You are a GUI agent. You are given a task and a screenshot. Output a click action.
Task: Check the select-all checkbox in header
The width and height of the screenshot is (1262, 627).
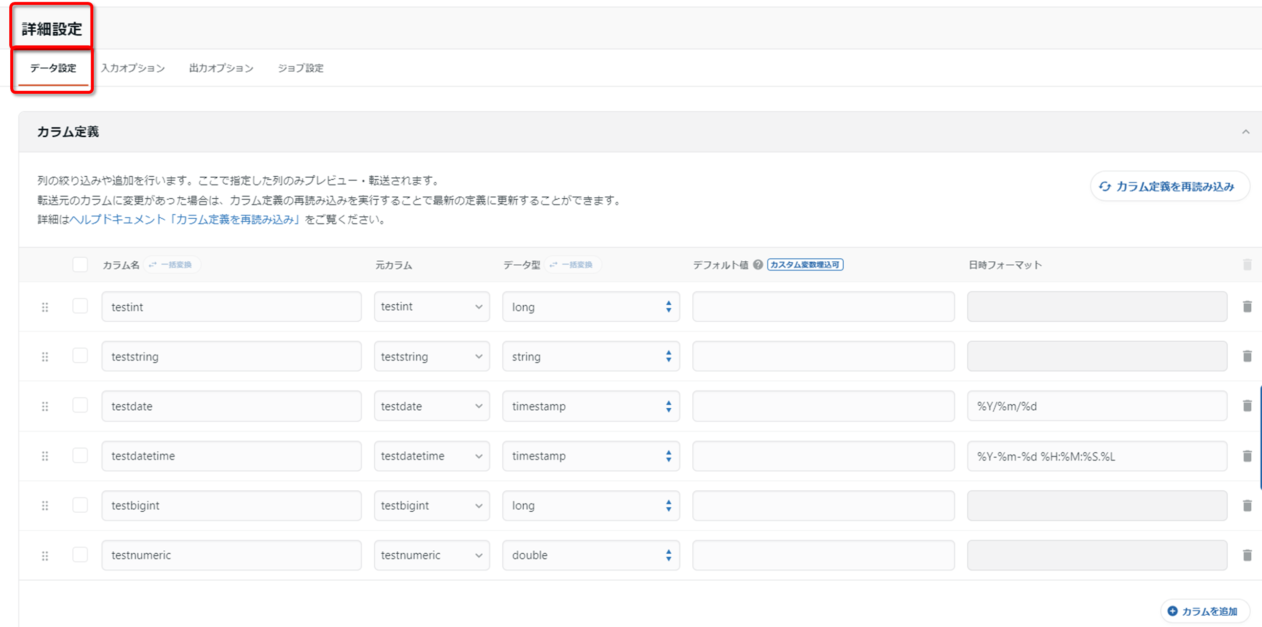[80, 265]
